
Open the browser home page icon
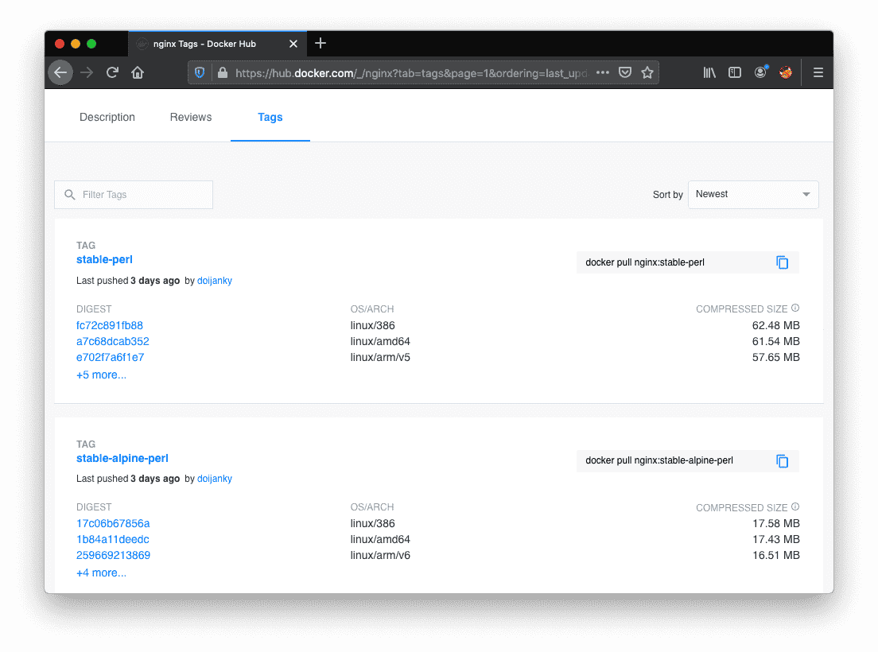pos(138,73)
